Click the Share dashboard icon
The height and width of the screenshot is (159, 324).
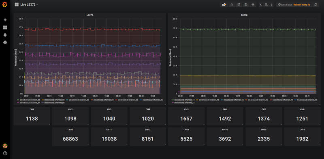[239, 4]
